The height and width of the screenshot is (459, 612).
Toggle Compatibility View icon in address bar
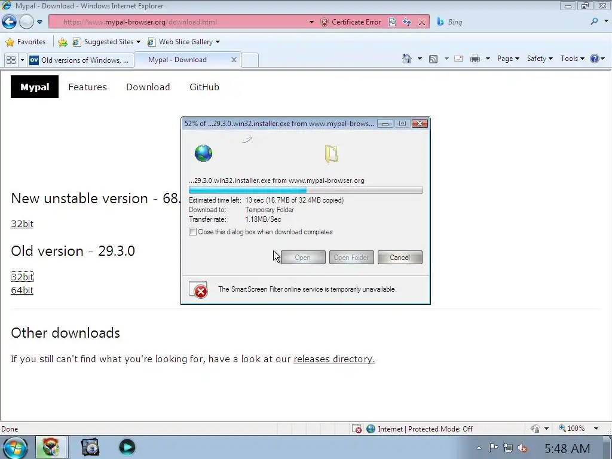[392, 22]
